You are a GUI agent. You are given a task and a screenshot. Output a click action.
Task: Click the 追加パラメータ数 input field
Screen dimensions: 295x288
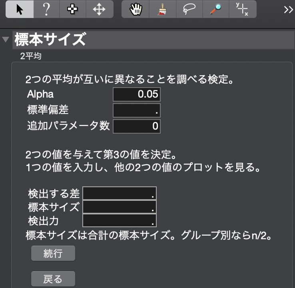point(137,126)
